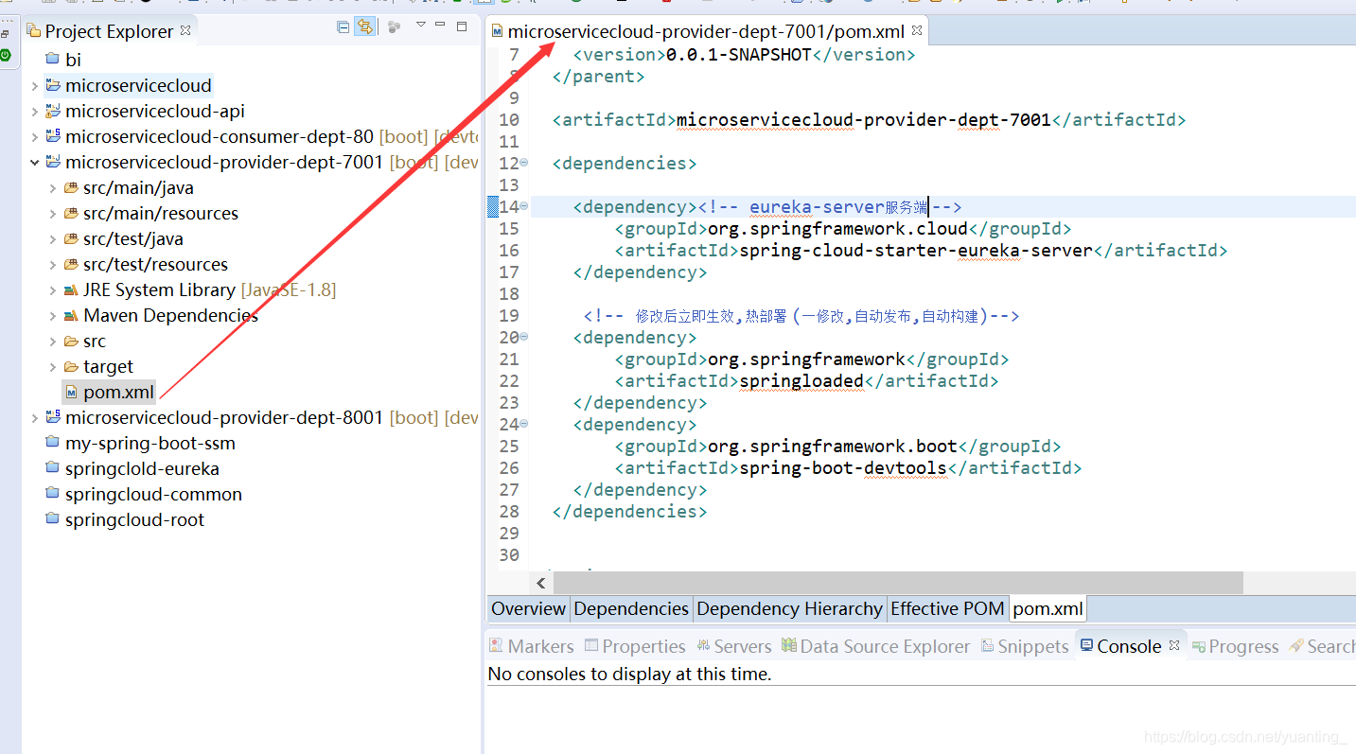The height and width of the screenshot is (754, 1356).
Task: Click 0.0.1-SNAPSHOT version text
Action: coord(739,55)
